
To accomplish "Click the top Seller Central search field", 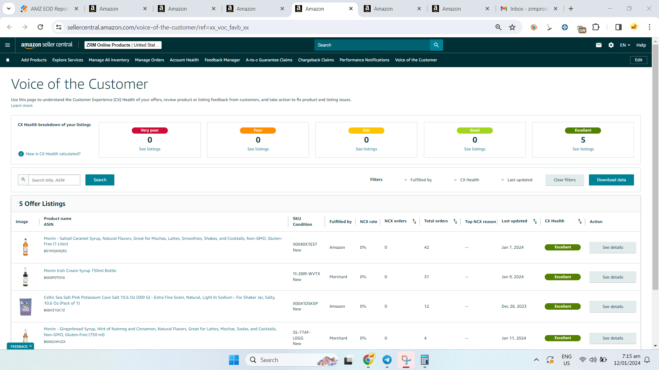I will click(x=372, y=45).
